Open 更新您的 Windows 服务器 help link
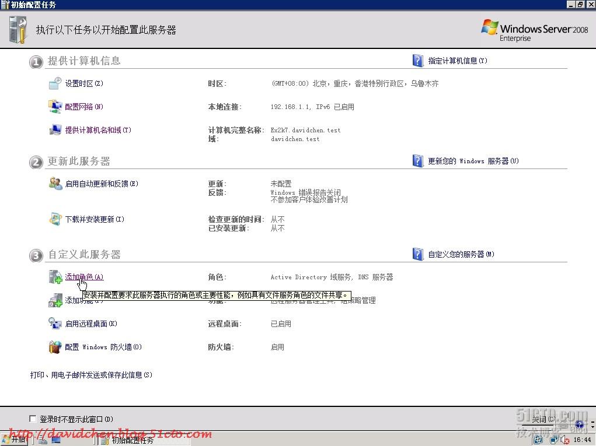 click(473, 161)
